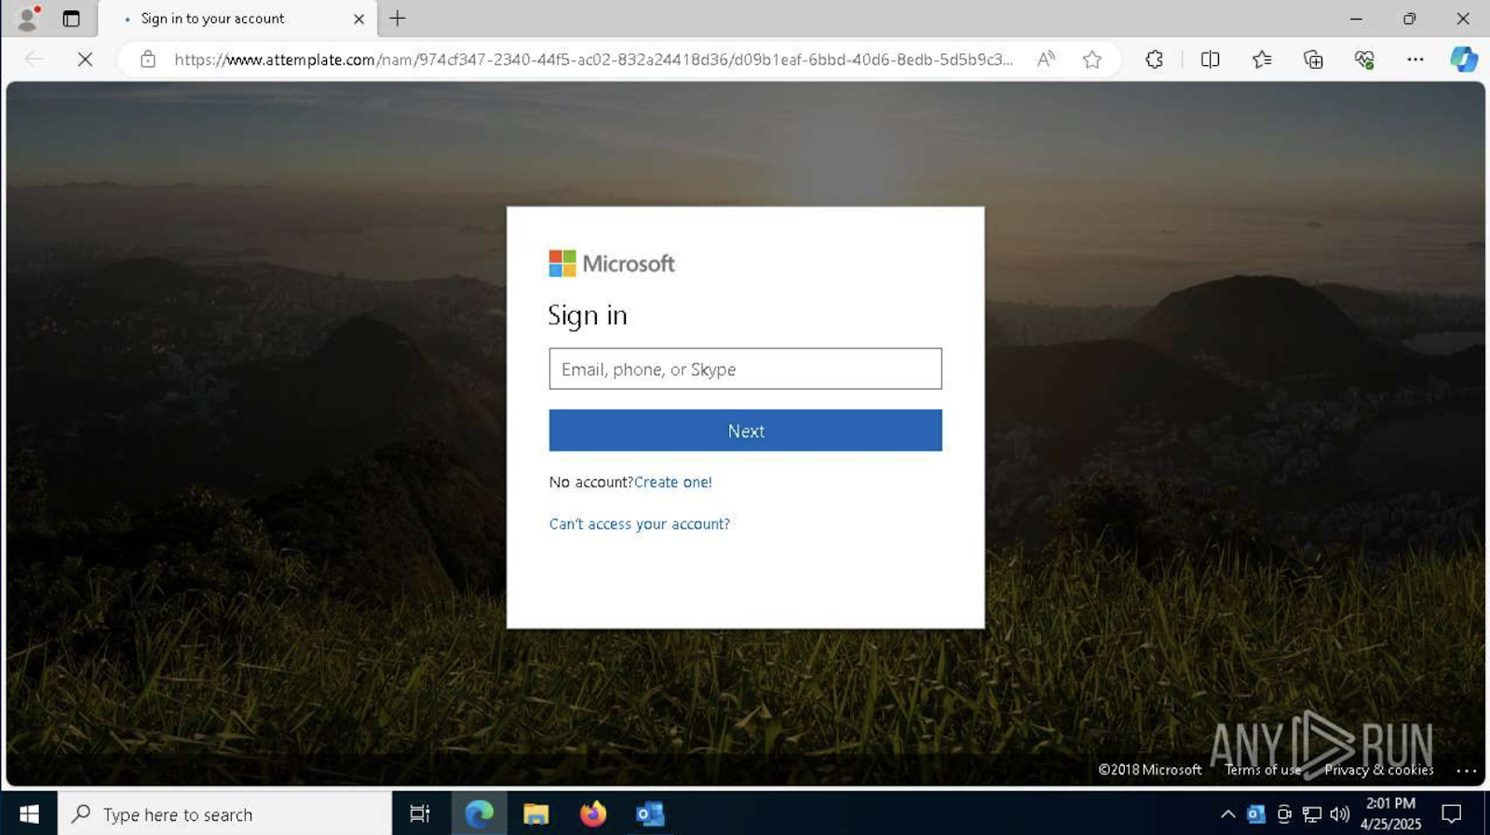Image resolution: width=1490 pixels, height=835 pixels.
Task: Open the browser profile icon
Action: [29, 18]
